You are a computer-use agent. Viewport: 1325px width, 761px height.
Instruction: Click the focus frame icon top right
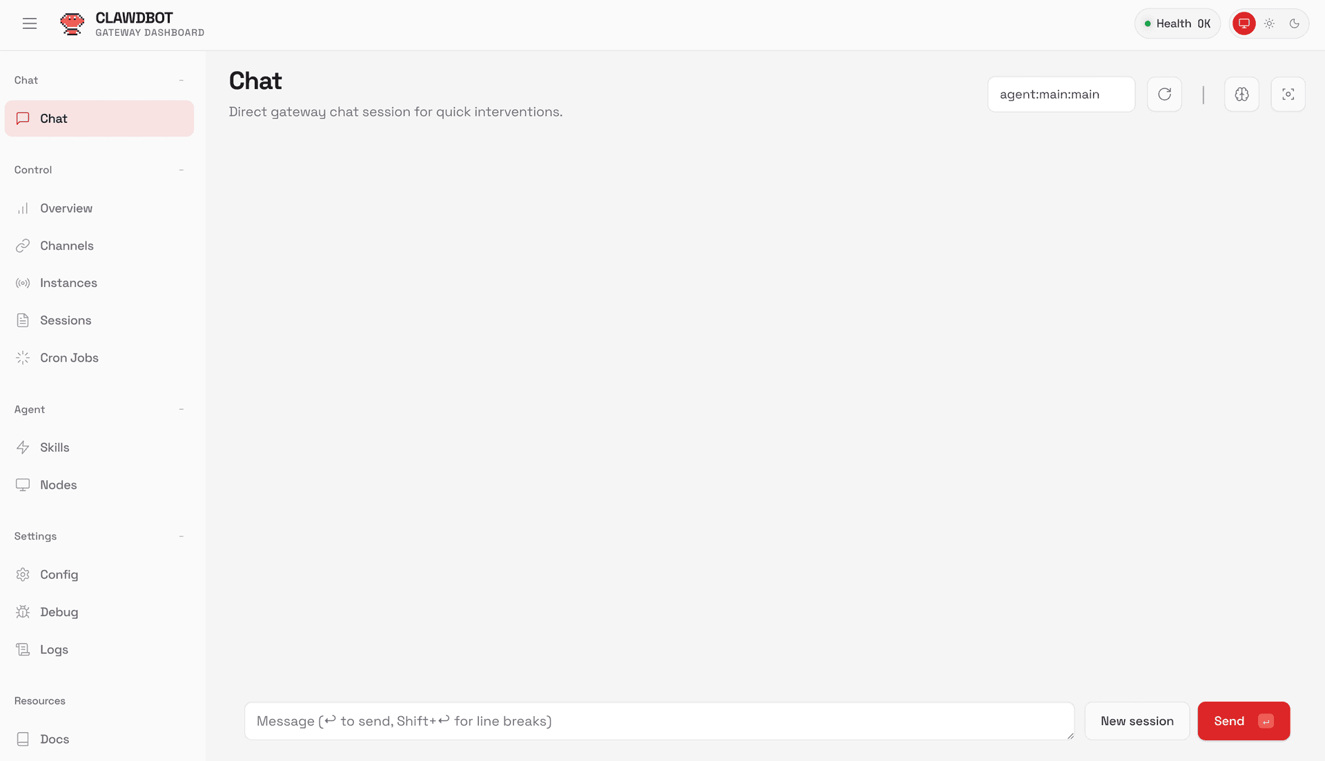coord(1288,94)
